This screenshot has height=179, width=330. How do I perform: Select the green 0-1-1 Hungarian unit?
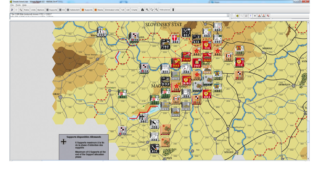(x=122, y=94)
